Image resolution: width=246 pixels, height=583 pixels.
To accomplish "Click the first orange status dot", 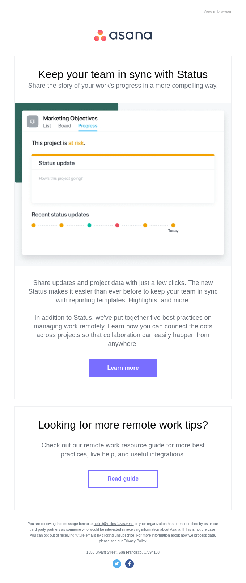I will point(34,225).
